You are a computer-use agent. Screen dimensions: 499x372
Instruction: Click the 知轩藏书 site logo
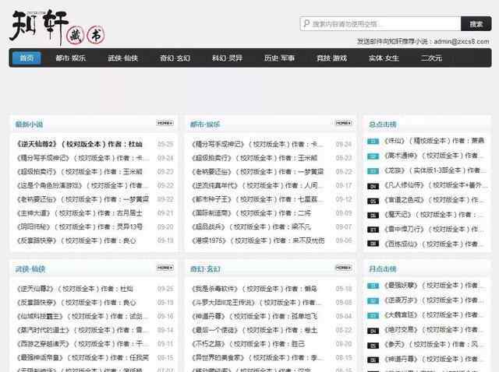[58, 28]
